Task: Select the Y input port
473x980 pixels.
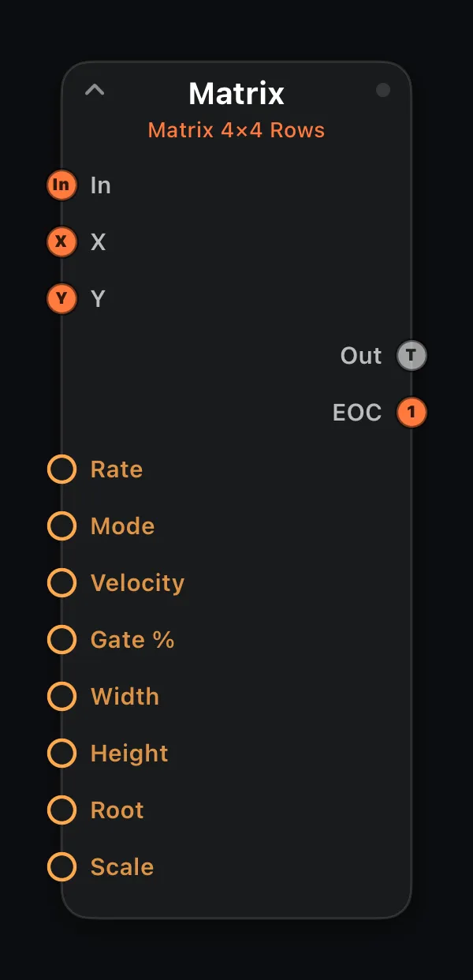Action: pyautogui.click(x=61, y=299)
